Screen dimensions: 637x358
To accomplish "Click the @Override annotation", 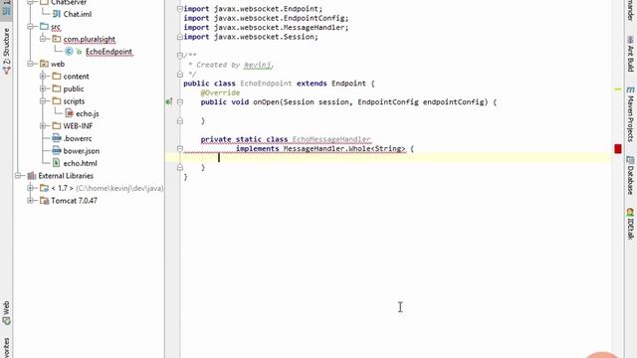I will pyautogui.click(x=220, y=92).
